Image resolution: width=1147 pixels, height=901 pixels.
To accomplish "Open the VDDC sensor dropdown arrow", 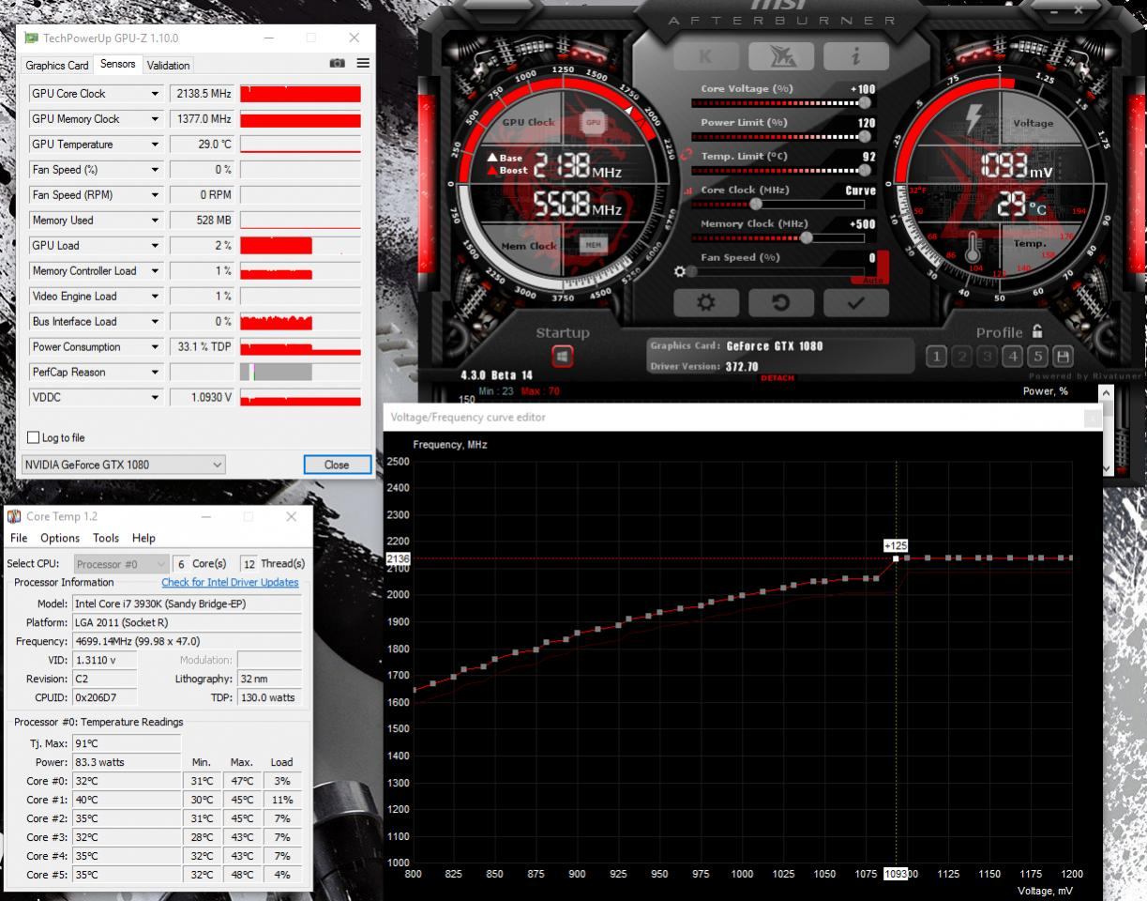I will [x=155, y=398].
